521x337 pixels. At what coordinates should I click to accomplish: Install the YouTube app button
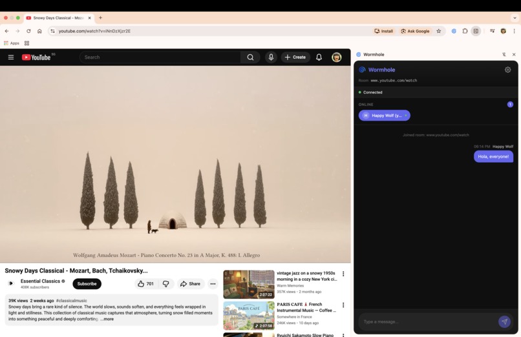(x=384, y=31)
